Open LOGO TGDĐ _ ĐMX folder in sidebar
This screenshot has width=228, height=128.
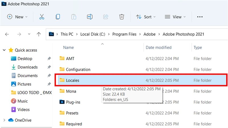coord(34,93)
